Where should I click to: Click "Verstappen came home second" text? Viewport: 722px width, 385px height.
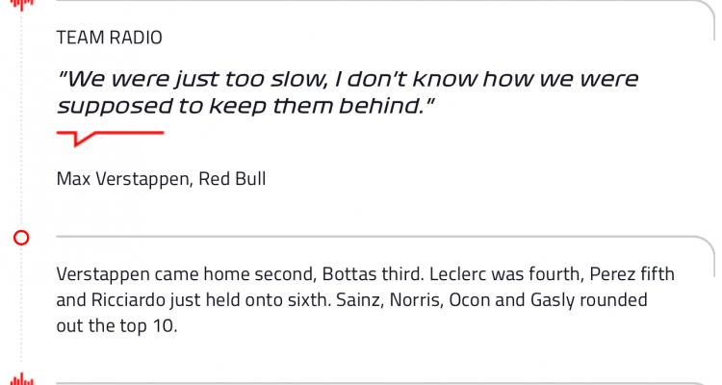186,274
